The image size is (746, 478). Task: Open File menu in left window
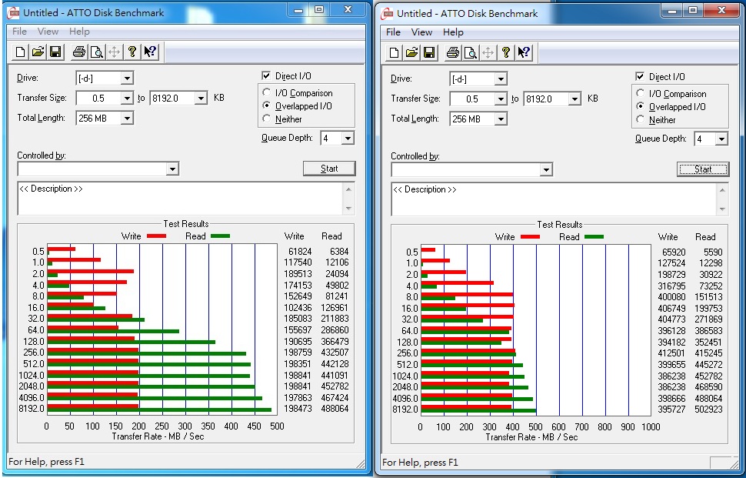[x=19, y=32]
